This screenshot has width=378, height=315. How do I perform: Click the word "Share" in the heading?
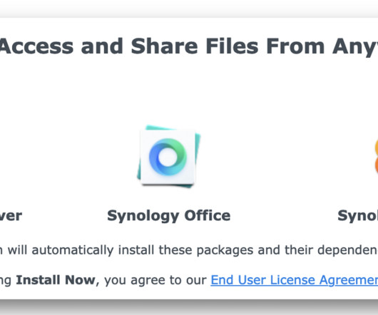(x=165, y=46)
